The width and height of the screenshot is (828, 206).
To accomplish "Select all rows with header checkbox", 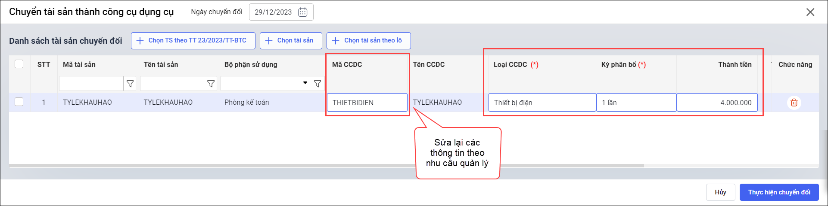I will coord(19,64).
